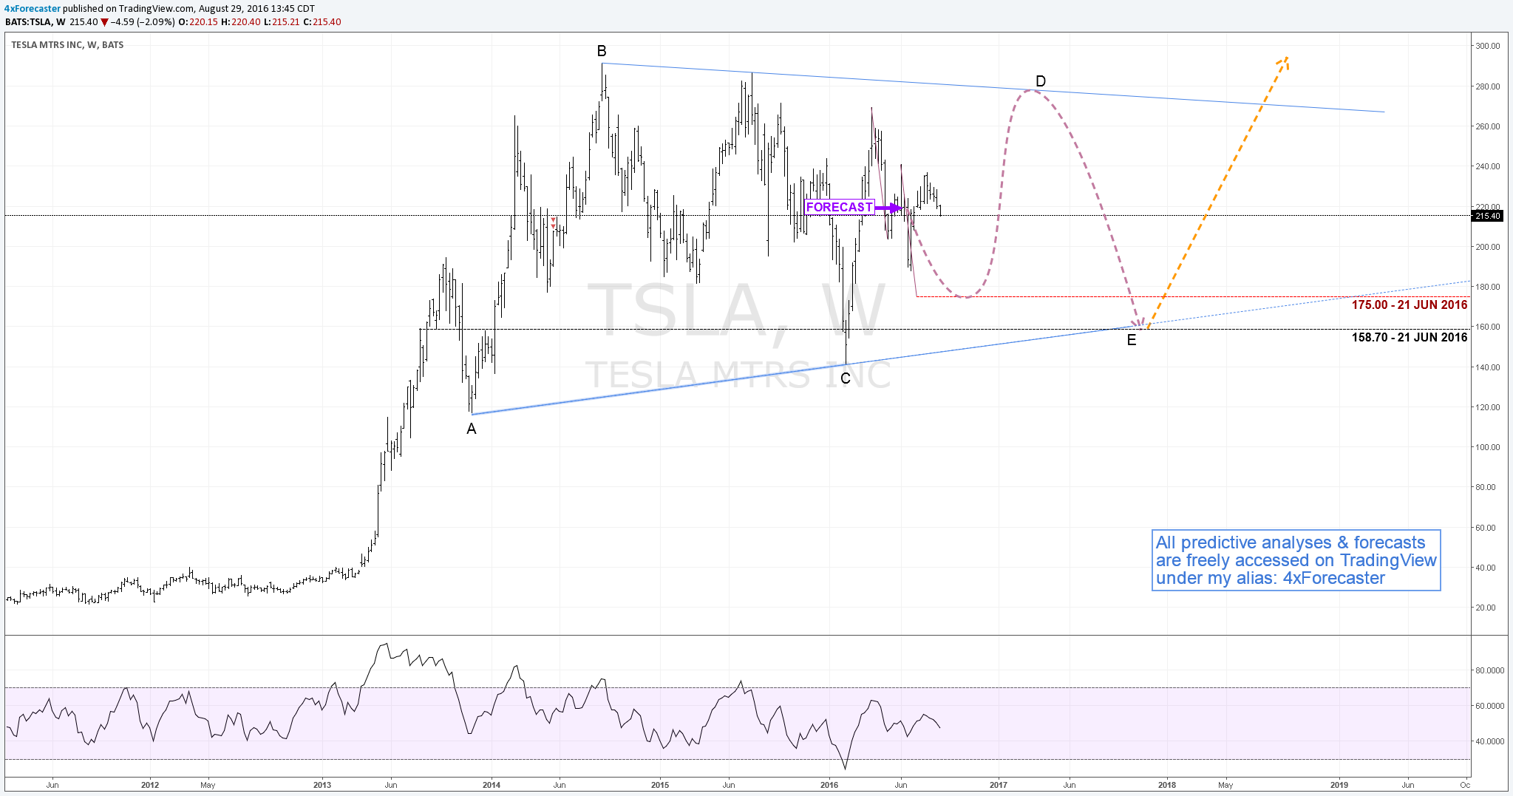Click the blue 4xForecaster predictive analyses note box
The width and height of the screenshot is (1513, 796).
point(1296,560)
